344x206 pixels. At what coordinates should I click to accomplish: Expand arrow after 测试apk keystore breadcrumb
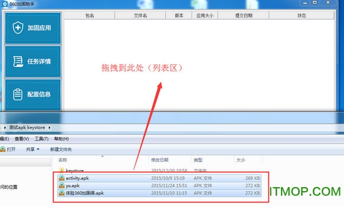click(49, 128)
